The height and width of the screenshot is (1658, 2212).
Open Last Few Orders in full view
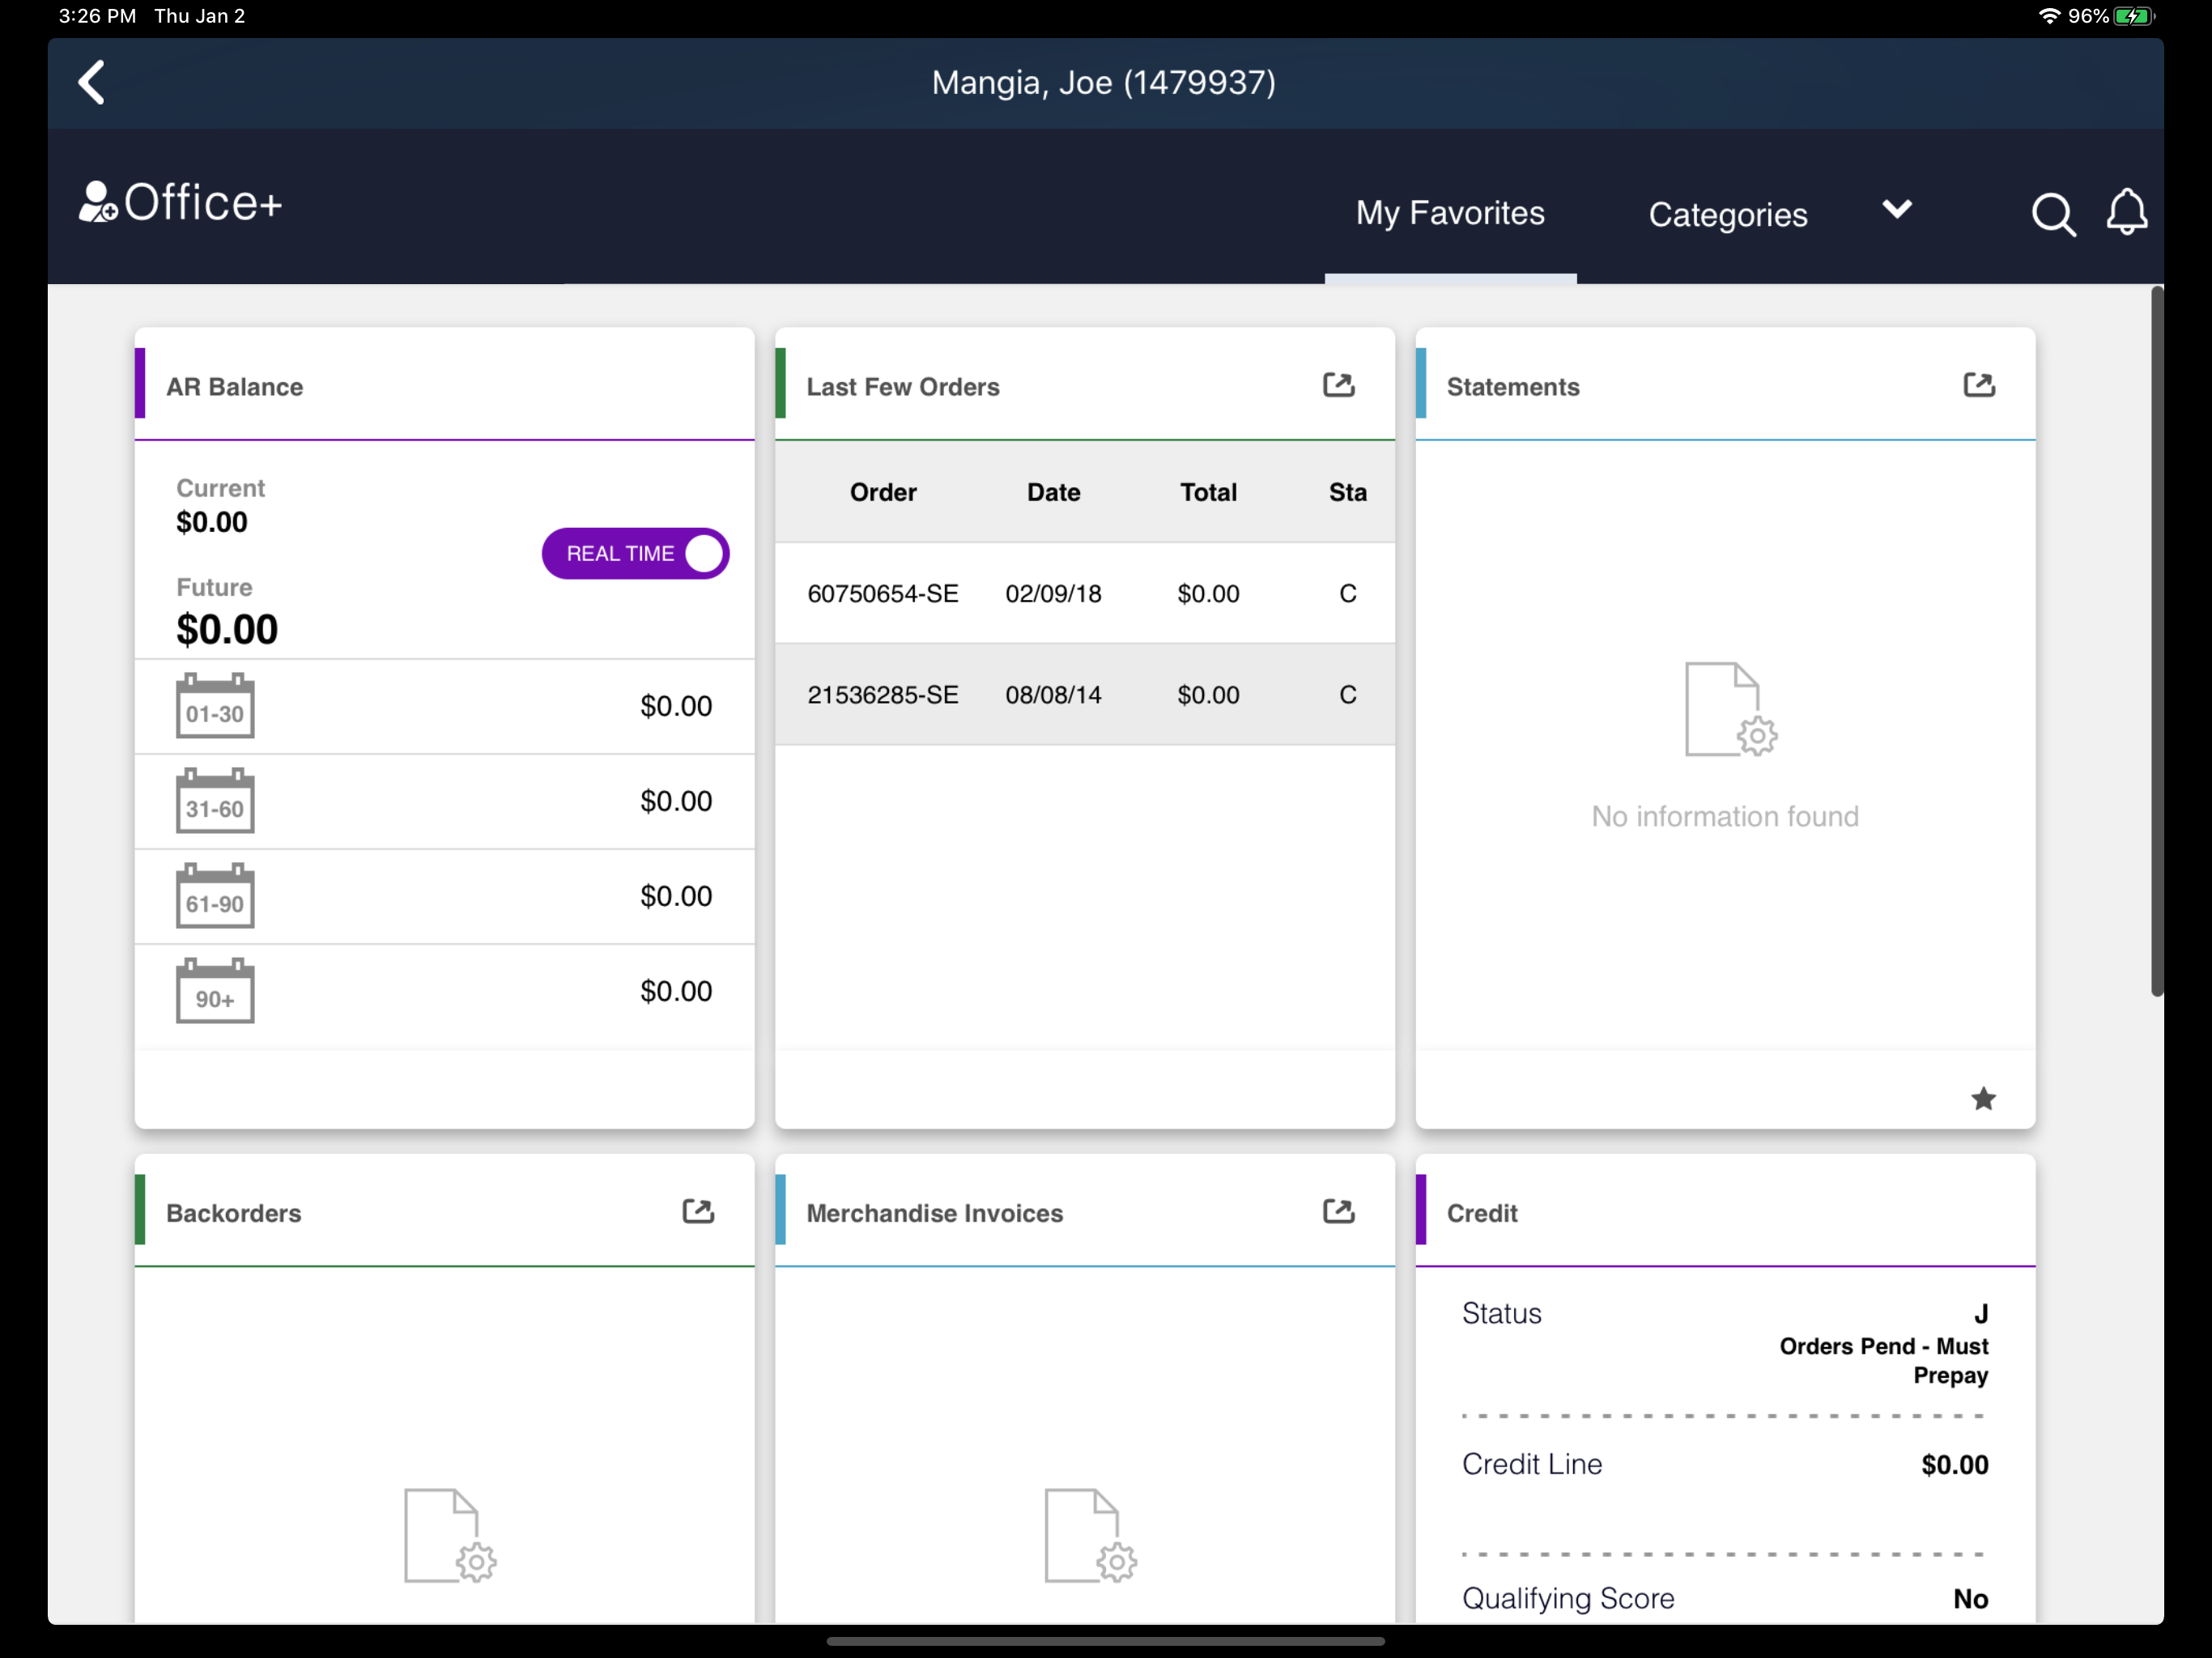(x=1338, y=386)
